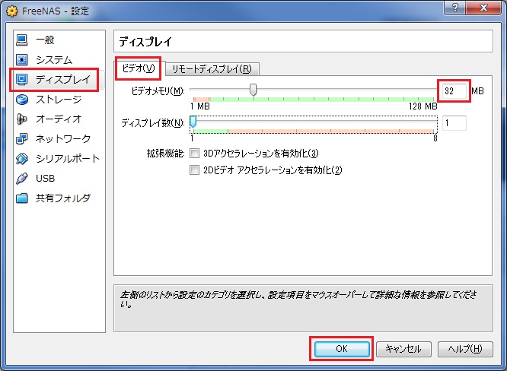This screenshot has width=507, height=371.
Task: Close the FreeNAS 設定 dialog
Action: tap(483, 8)
